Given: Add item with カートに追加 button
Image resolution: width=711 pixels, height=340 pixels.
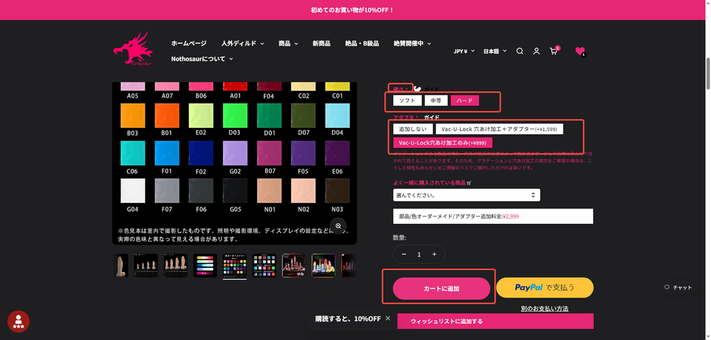Looking at the screenshot, I should pos(441,288).
